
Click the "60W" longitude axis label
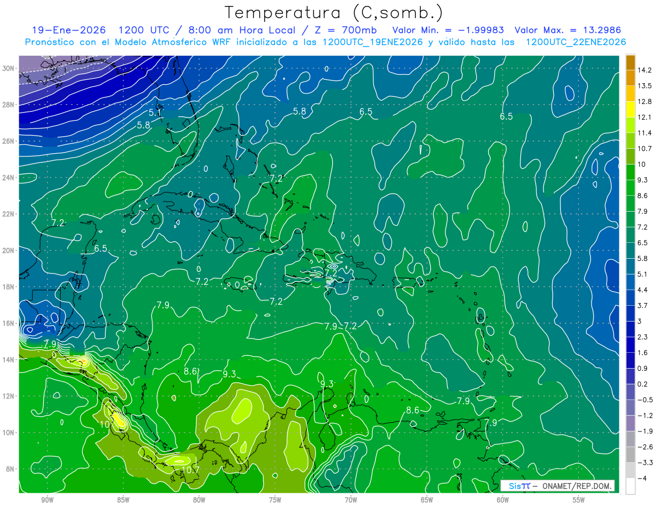coord(503,500)
